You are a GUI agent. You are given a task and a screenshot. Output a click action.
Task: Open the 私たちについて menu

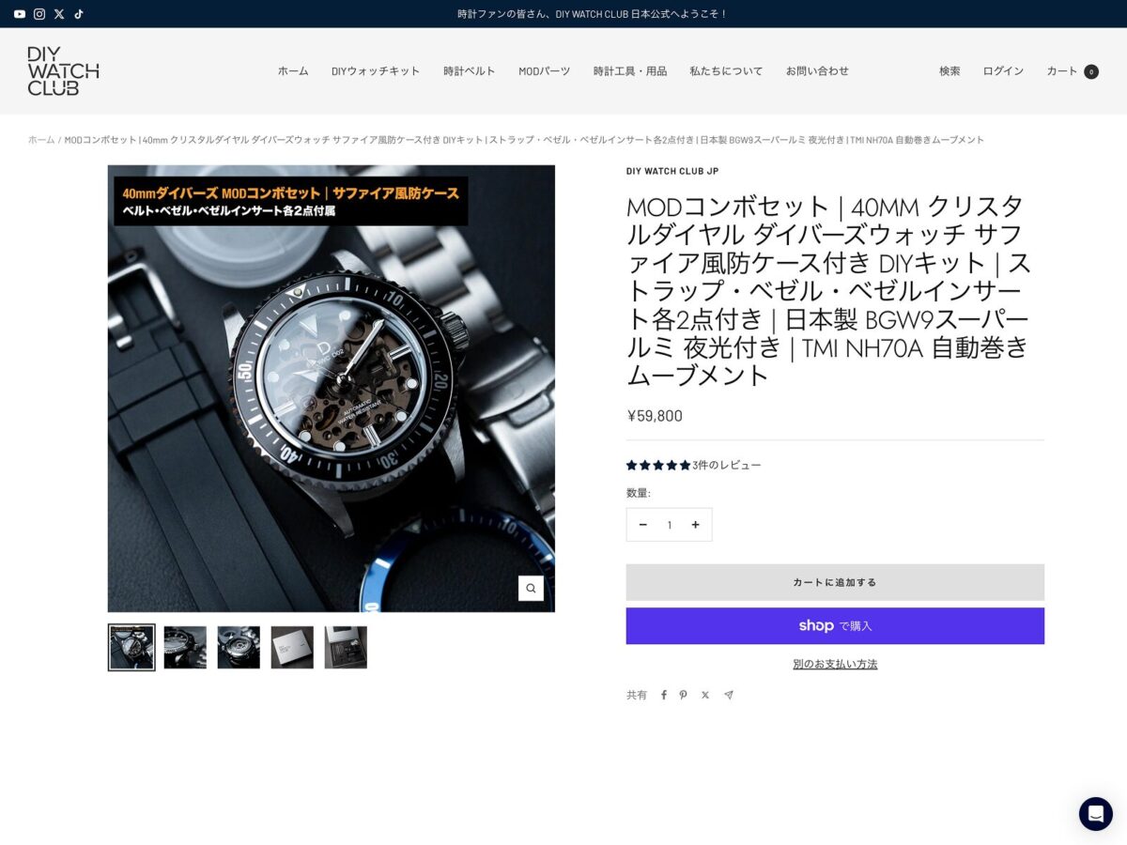(x=726, y=71)
